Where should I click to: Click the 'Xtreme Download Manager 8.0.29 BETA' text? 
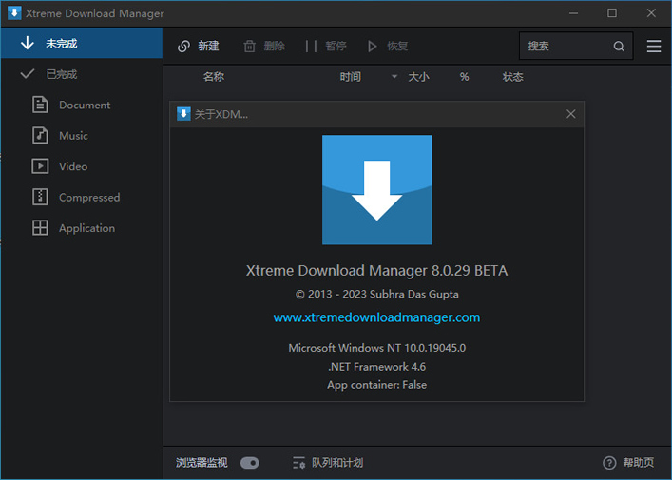376,271
